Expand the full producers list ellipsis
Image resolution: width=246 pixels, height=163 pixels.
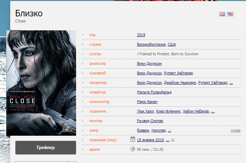[x=231, y=83]
